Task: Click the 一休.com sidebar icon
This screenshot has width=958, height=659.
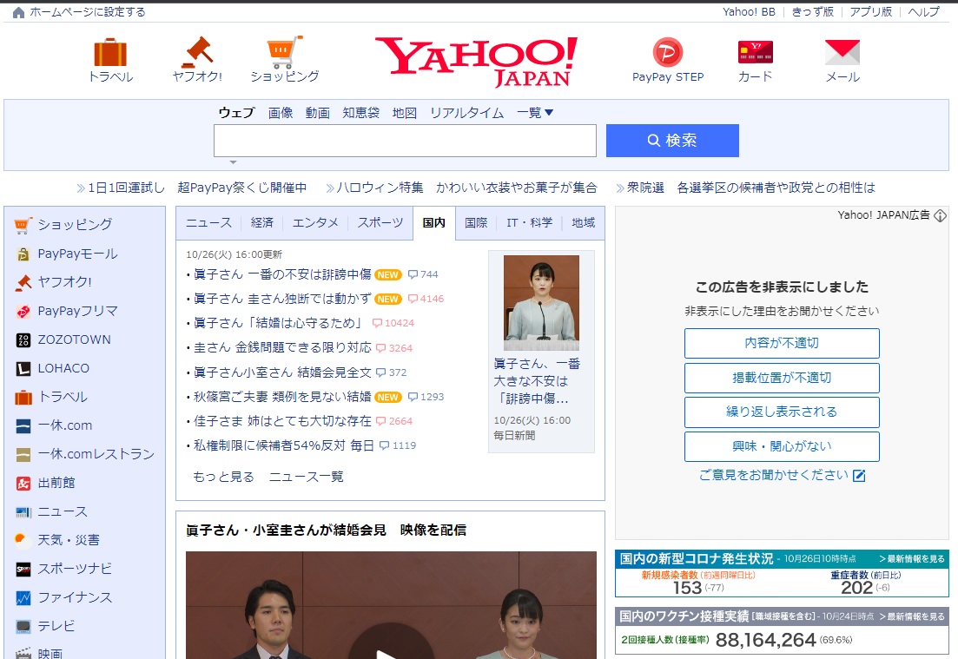Action: [23, 426]
